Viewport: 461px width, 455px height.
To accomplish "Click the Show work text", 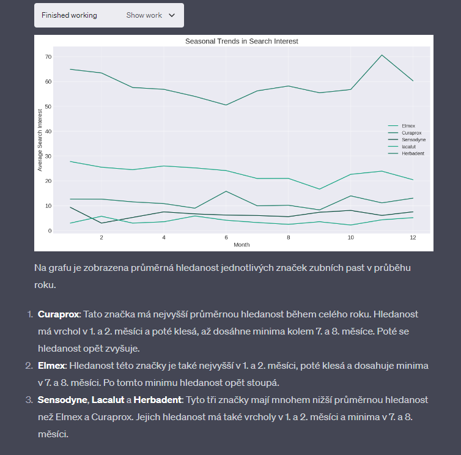I will pos(144,15).
